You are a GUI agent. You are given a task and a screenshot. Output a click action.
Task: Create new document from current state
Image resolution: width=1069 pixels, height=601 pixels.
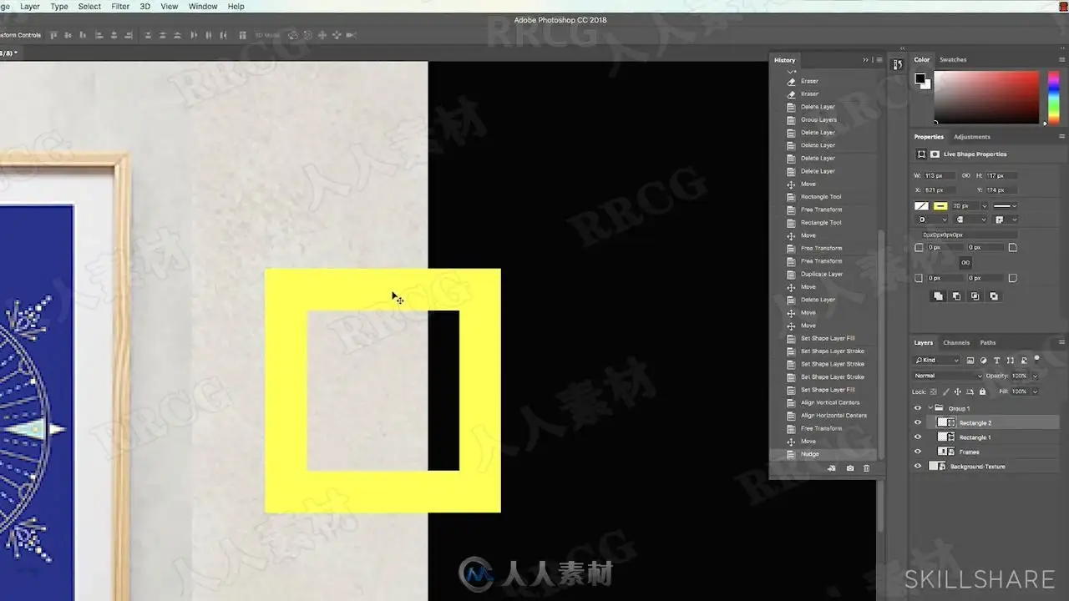832,468
